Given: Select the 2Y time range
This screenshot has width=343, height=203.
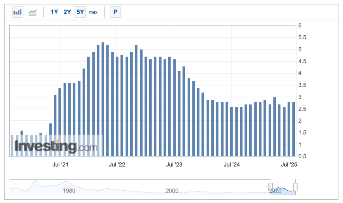Looking at the screenshot, I should pos(67,12).
